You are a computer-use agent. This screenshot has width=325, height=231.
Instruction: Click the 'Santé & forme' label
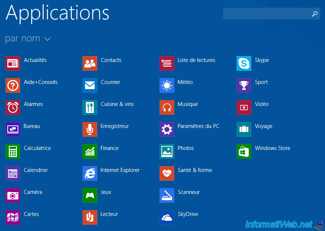195,170
